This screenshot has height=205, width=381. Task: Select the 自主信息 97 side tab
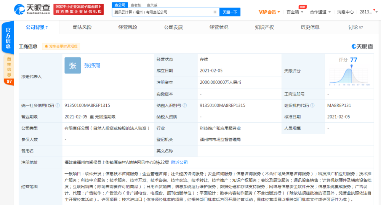tap(9, 70)
